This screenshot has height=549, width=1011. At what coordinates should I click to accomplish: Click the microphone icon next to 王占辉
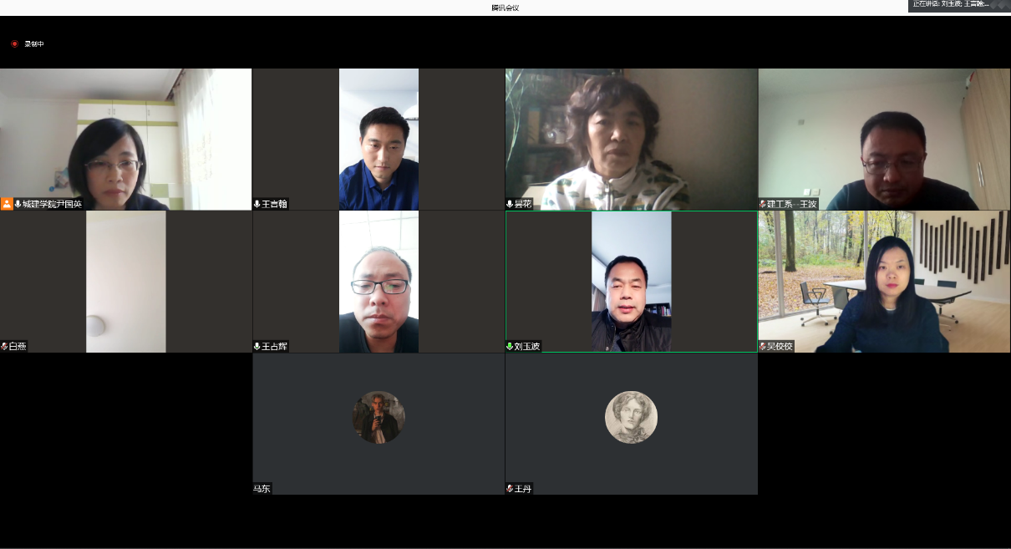(257, 346)
